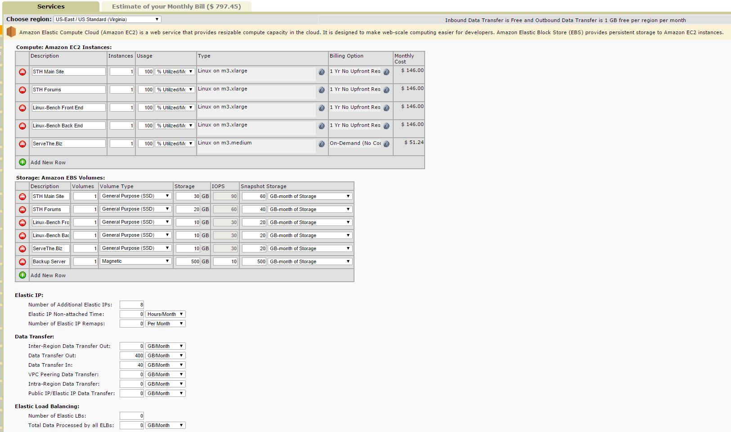
Task: Edit the Backup Server IOPS field
Action: (x=225, y=261)
